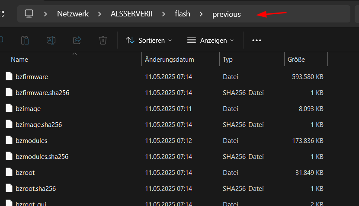Click the paste clipboard icon

click(25, 40)
